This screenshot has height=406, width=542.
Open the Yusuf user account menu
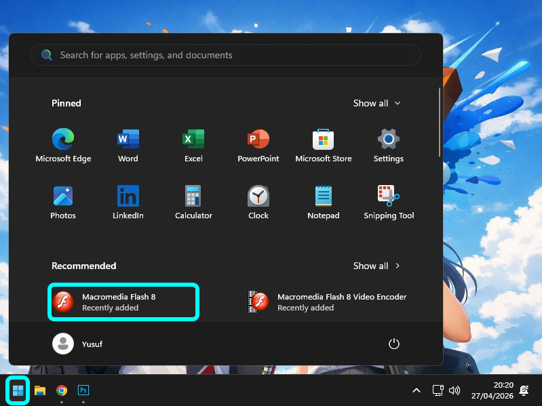point(77,344)
